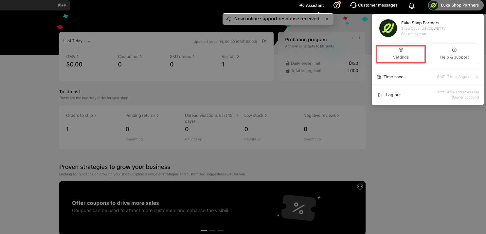Click the Euka Shop Partners avatar logo in panel

[x=388, y=28]
